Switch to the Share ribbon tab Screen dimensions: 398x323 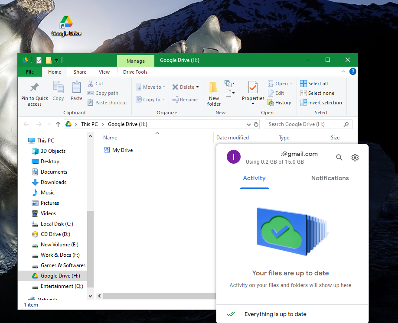coord(80,72)
